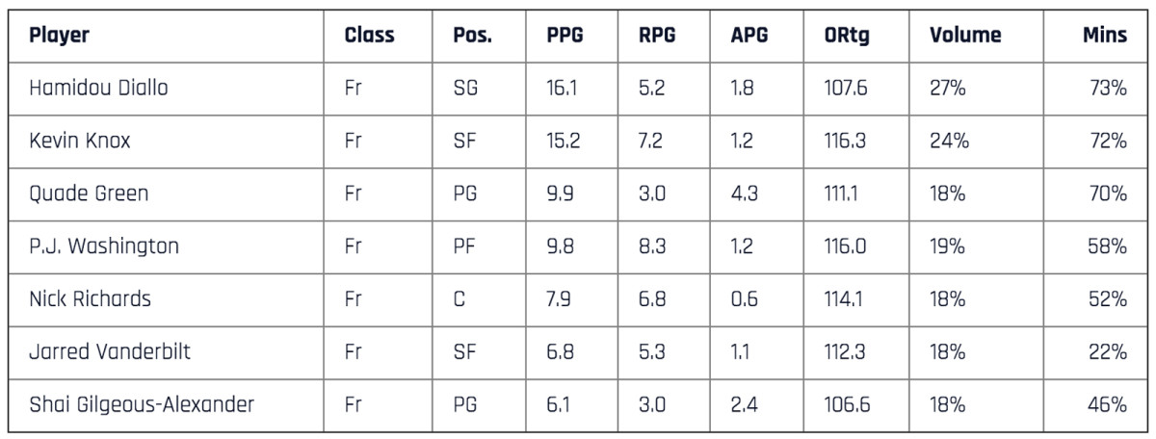Sort by the PPG column header
This screenshot has height=439, width=1156.
(565, 36)
